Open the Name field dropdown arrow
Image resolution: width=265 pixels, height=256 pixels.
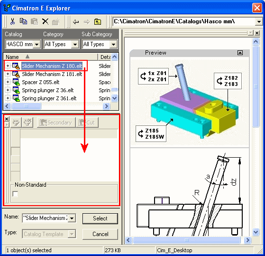click(72, 218)
